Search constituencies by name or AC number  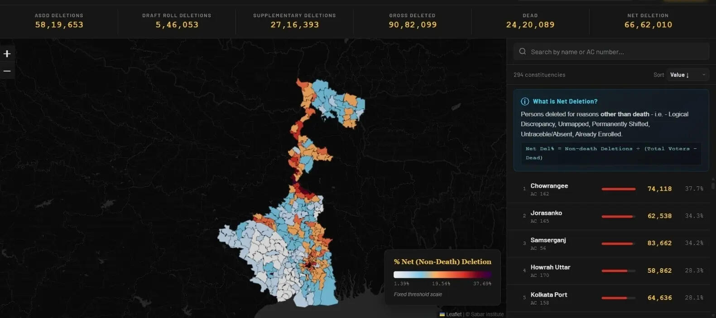coord(616,52)
